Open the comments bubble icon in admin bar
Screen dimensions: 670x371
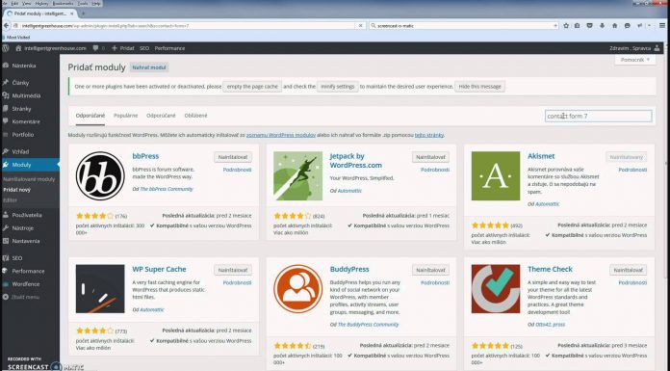(95, 48)
